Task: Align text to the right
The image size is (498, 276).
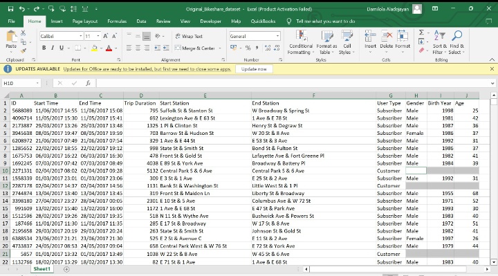Action: pyautogui.click(x=147, y=48)
